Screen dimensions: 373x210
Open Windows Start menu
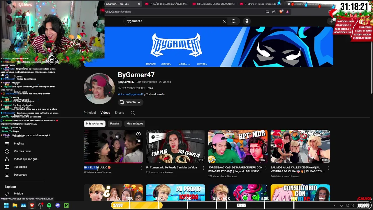click(6, 205)
